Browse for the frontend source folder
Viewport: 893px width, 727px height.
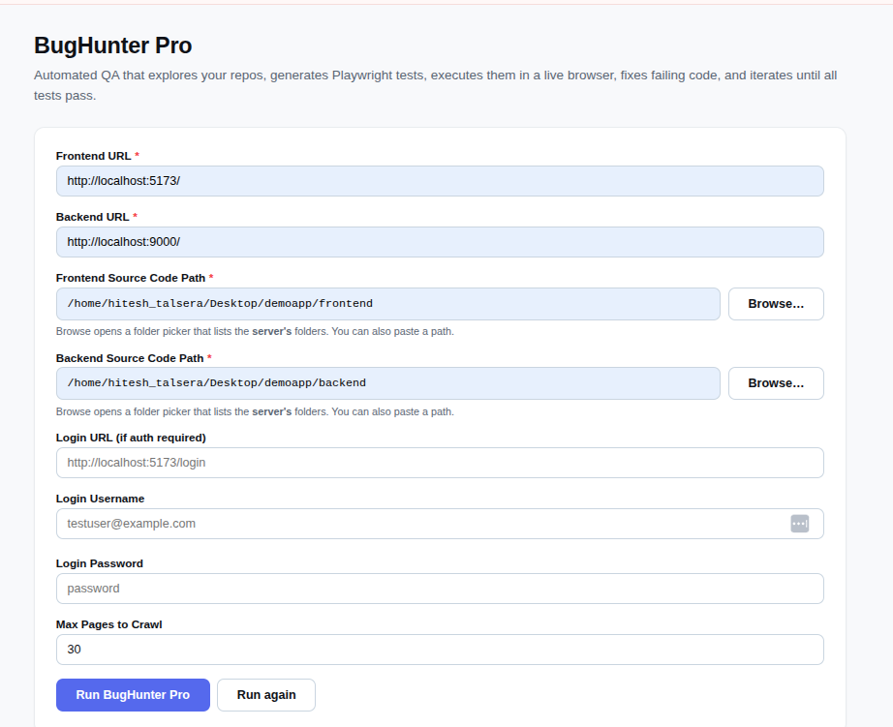(x=776, y=304)
